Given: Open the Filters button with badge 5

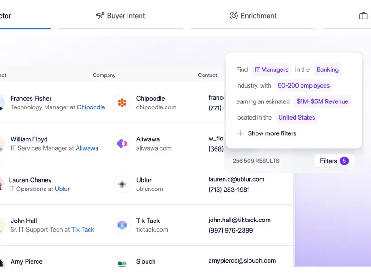Looking at the screenshot, I should point(334,161).
